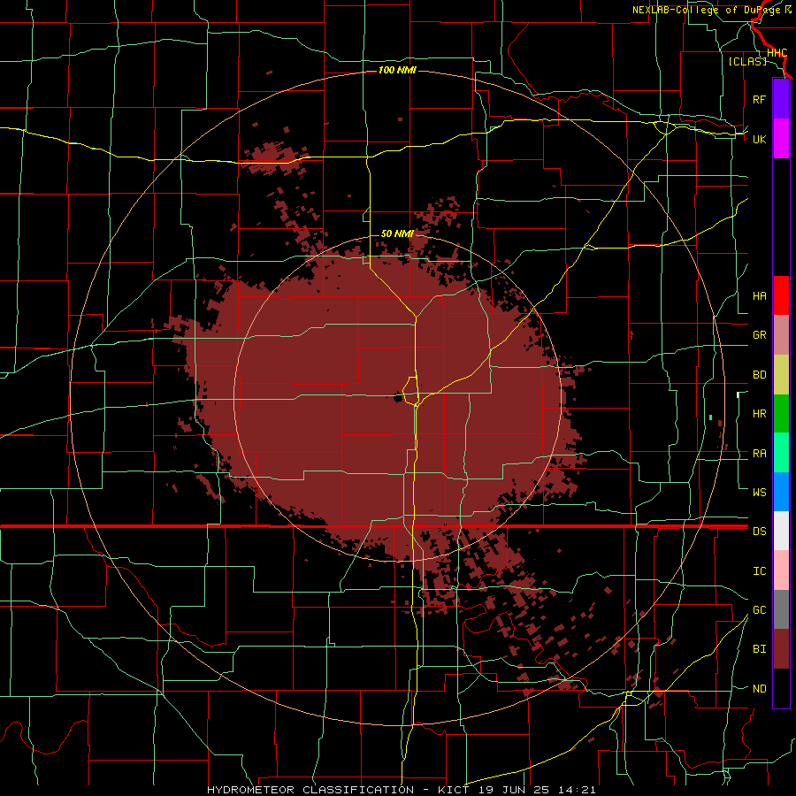
Task: Click the ND black legend swatch
Action: tap(781, 688)
